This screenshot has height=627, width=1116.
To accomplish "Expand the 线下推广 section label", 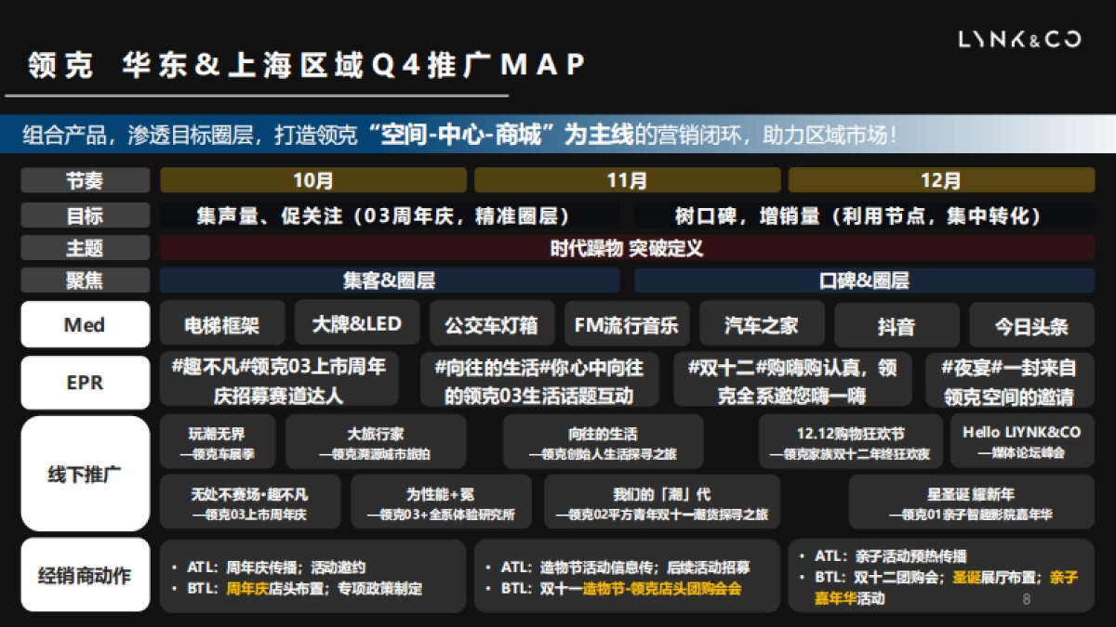I will click(x=84, y=475).
